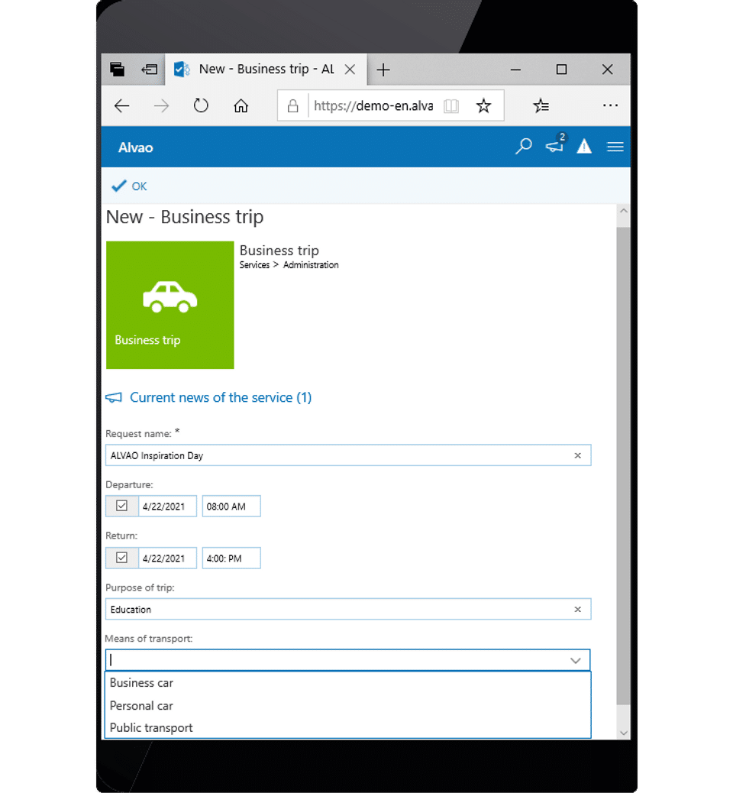This screenshot has width=733, height=793.
Task: Open Alvao search magnifier
Action: point(523,147)
